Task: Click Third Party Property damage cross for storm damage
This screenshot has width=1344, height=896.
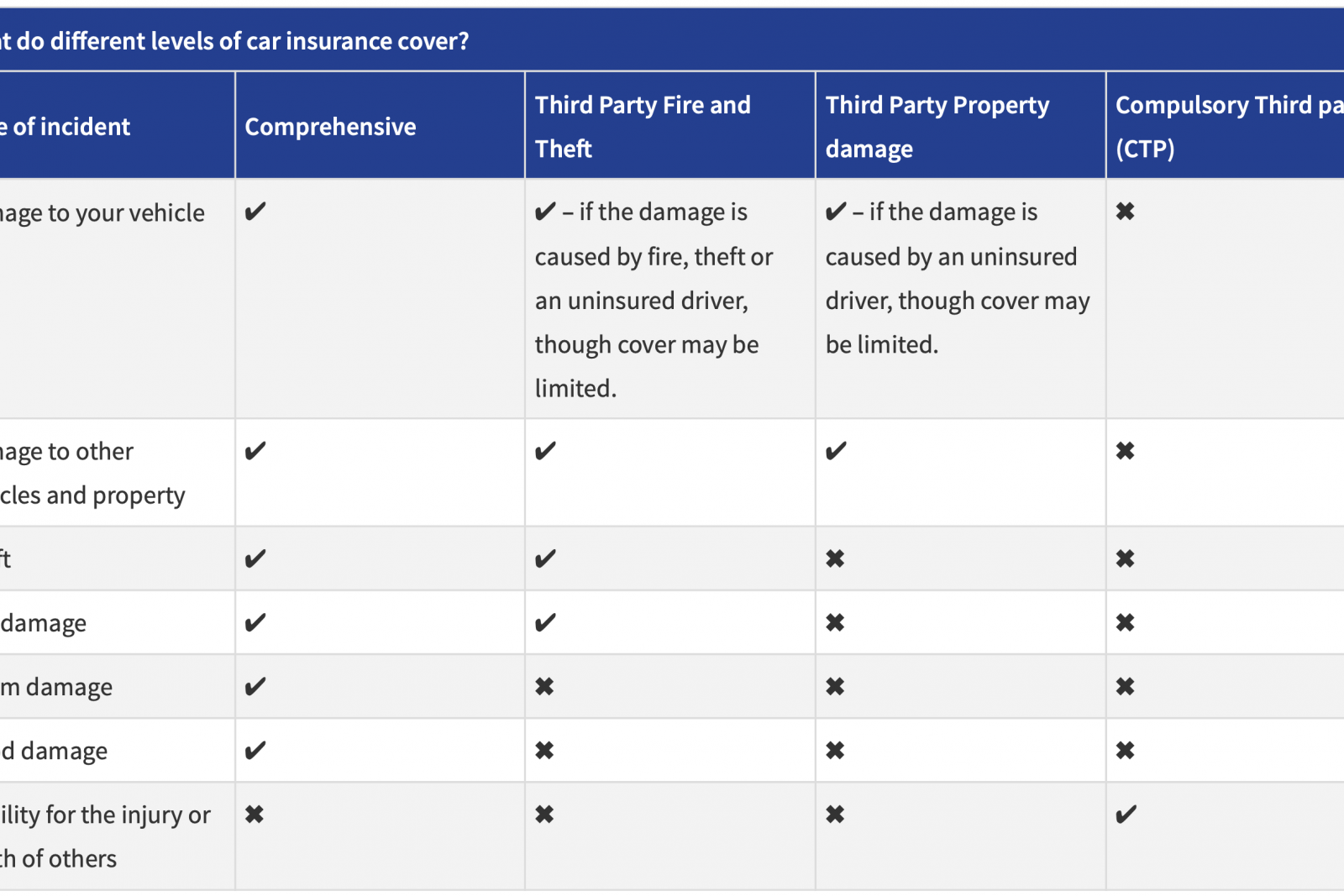Action: coord(835,687)
